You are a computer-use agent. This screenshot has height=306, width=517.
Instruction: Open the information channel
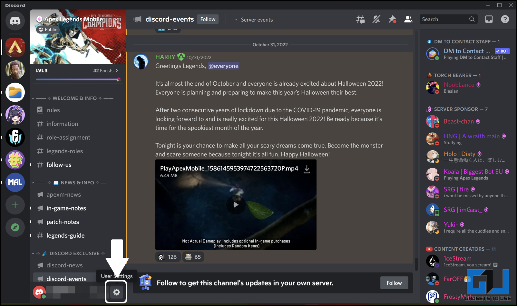point(78,124)
